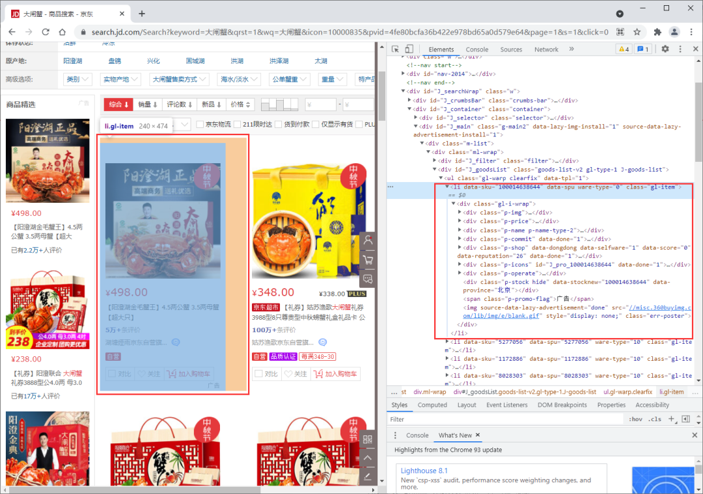Open ¥348 yellow crab gift box thumbnail
The height and width of the screenshot is (494, 703).
(309, 221)
